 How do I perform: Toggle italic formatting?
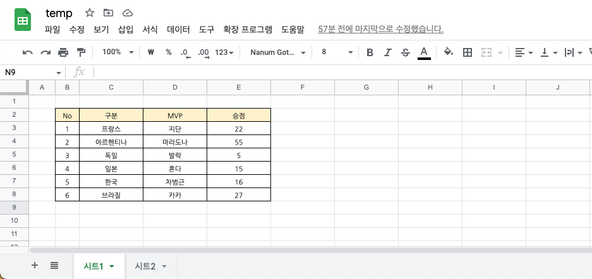click(x=388, y=52)
